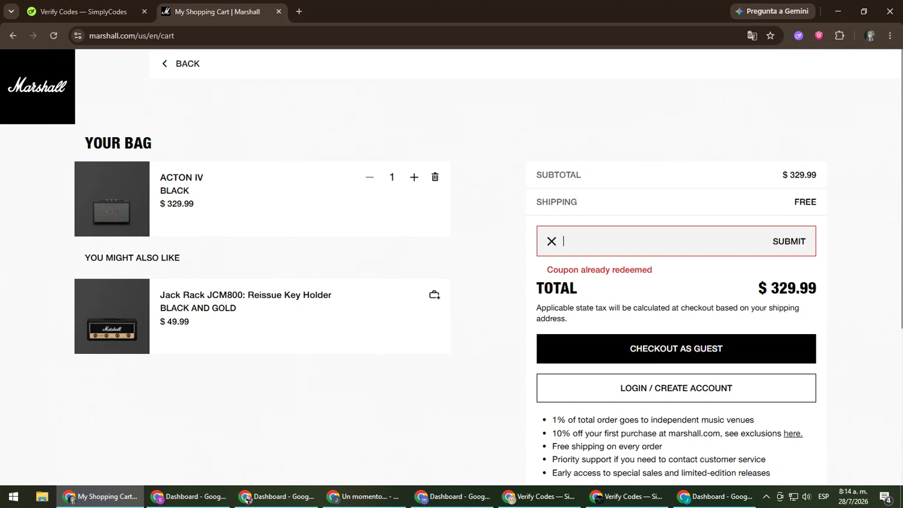Select the 'YOUR BAG' heading
The width and height of the screenshot is (903, 508).
click(x=118, y=143)
